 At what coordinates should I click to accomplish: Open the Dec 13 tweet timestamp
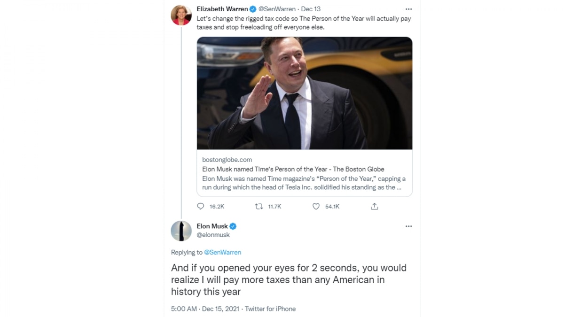coord(311,9)
